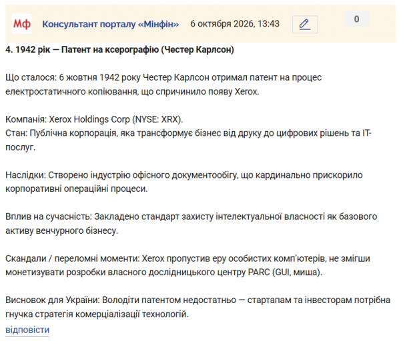This screenshot has height=341, width=403.
Task: Click the paragraph starting "Вплив на сучасність"
Action: tap(191, 224)
